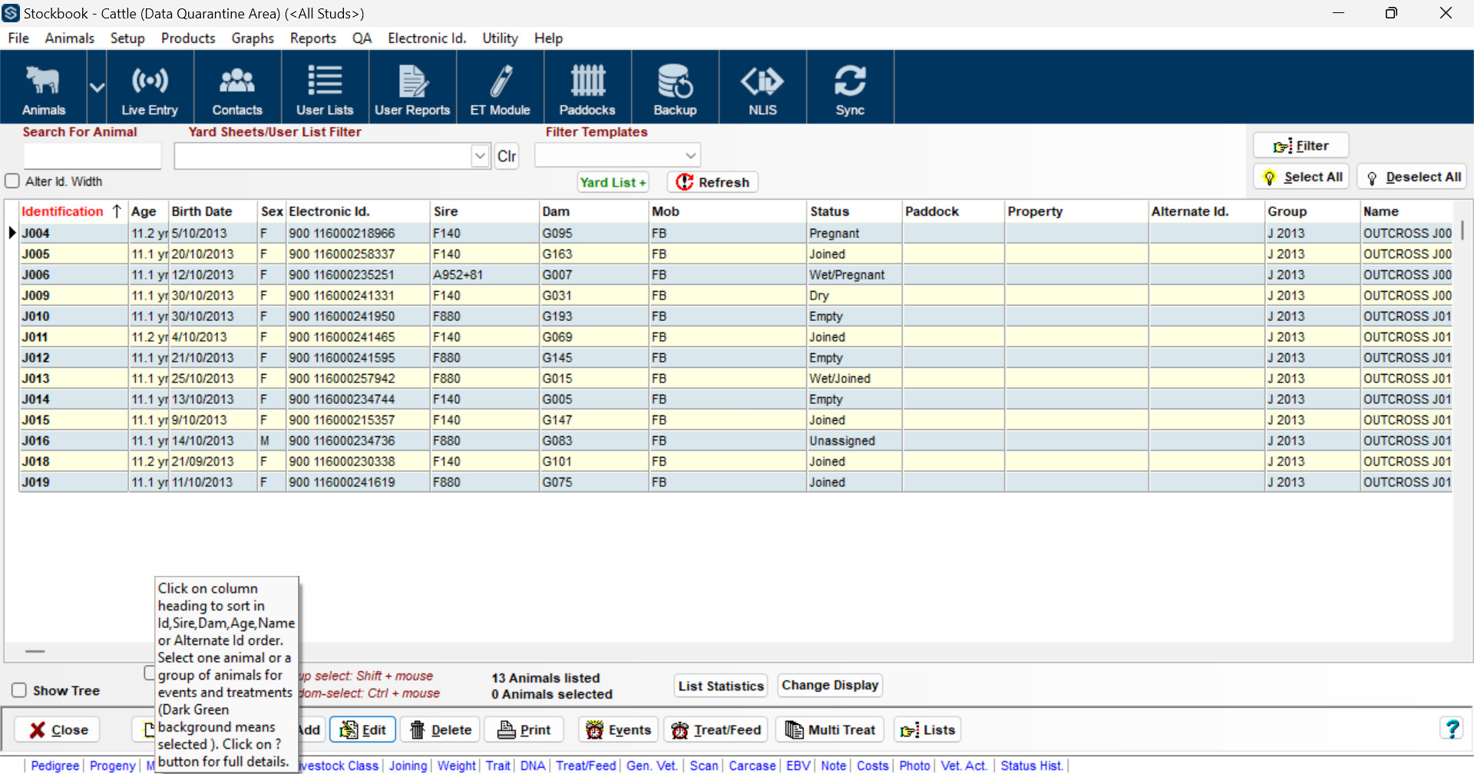1474x774 pixels.
Task: Expand the Animals toolbar dropdown arrow
Action: point(97,88)
